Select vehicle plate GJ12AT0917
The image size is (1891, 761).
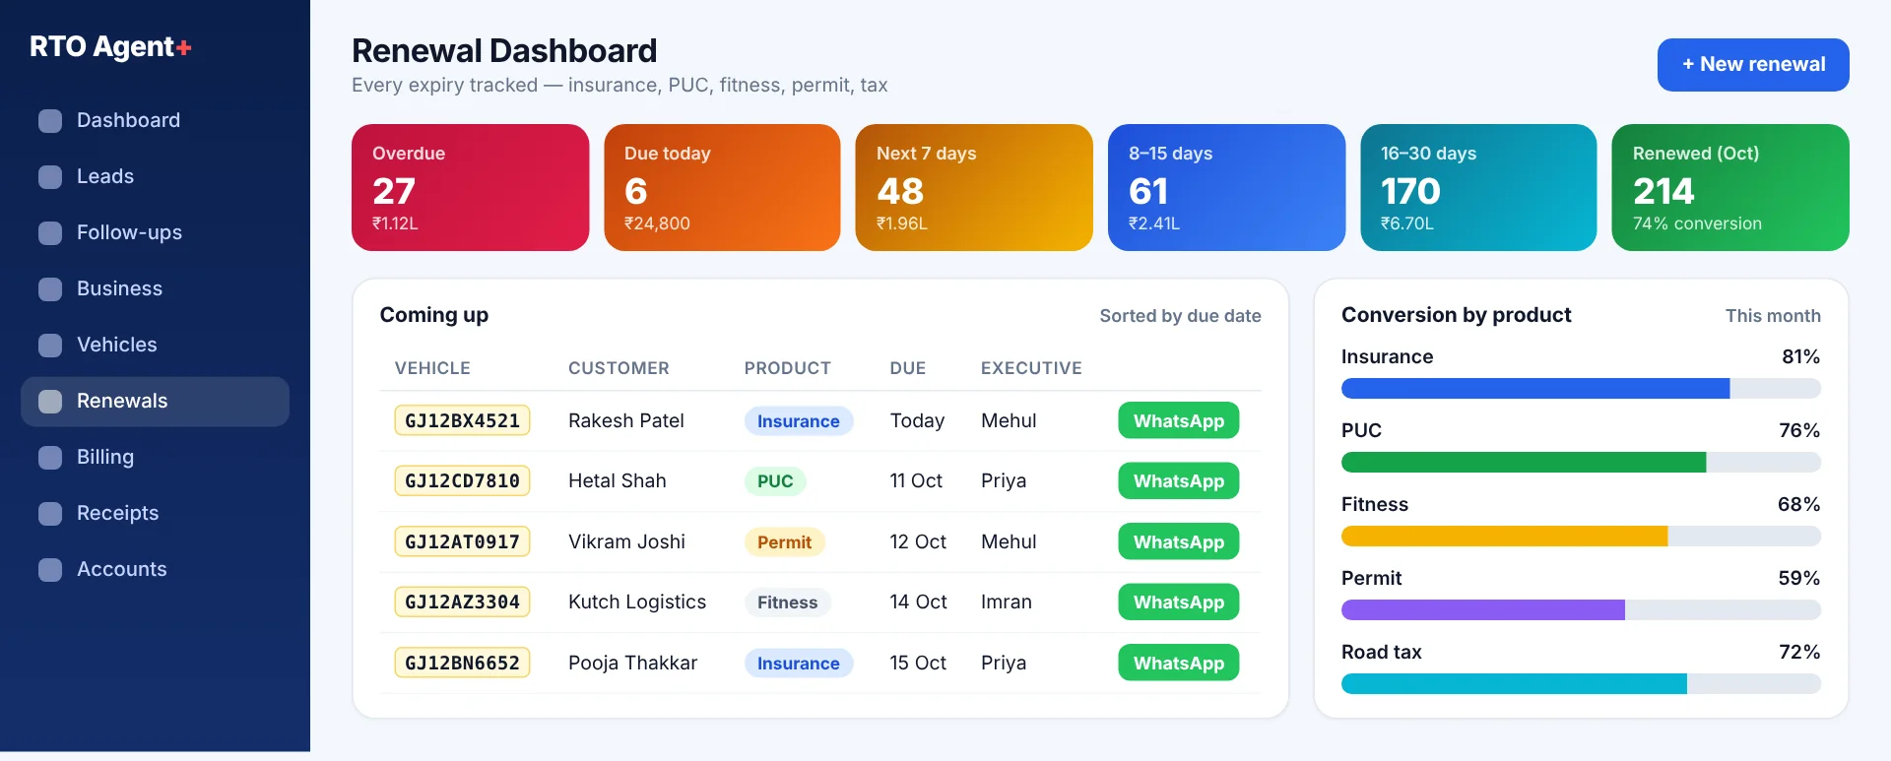(462, 542)
